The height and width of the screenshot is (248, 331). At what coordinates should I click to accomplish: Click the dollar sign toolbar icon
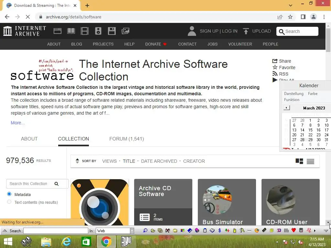coord(219,231)
